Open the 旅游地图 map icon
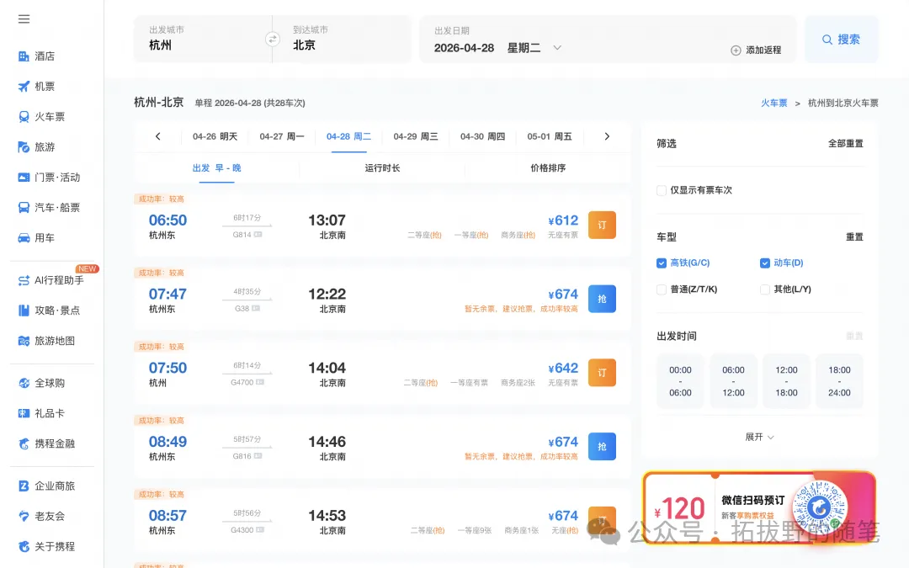 24,341
